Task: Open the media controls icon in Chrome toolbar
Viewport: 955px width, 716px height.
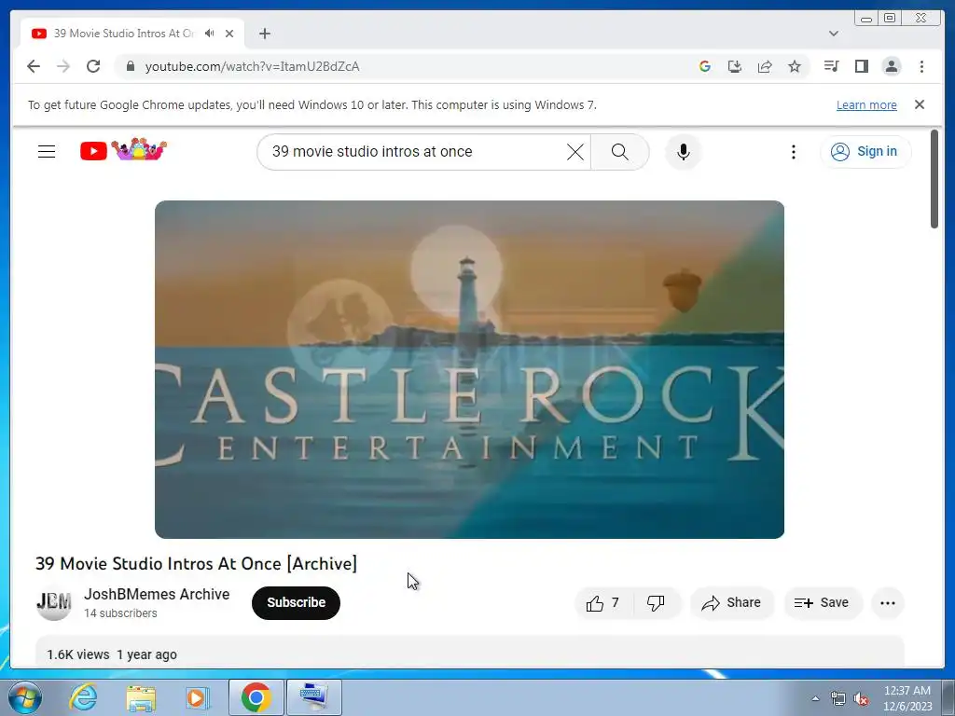Action: (831, 66)
